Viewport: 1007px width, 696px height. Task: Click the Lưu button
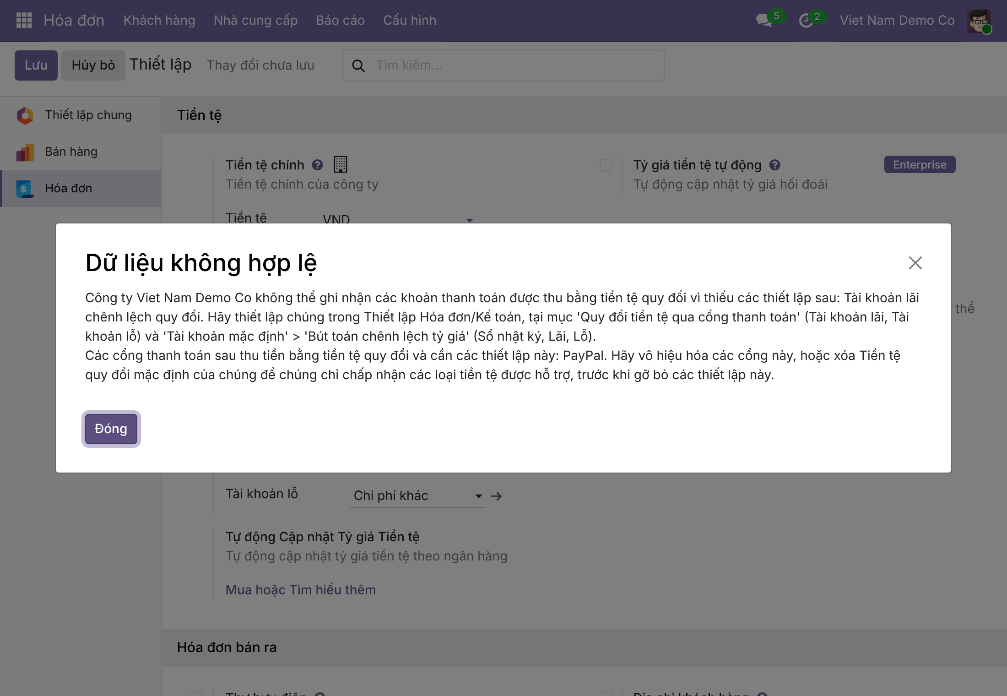pos(36,65)
